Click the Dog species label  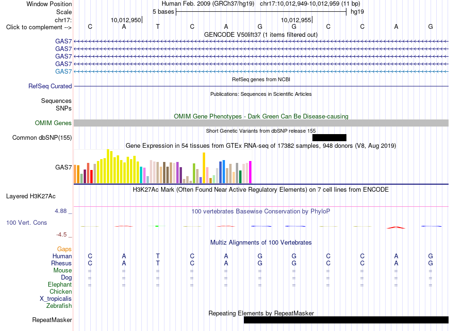67,278
